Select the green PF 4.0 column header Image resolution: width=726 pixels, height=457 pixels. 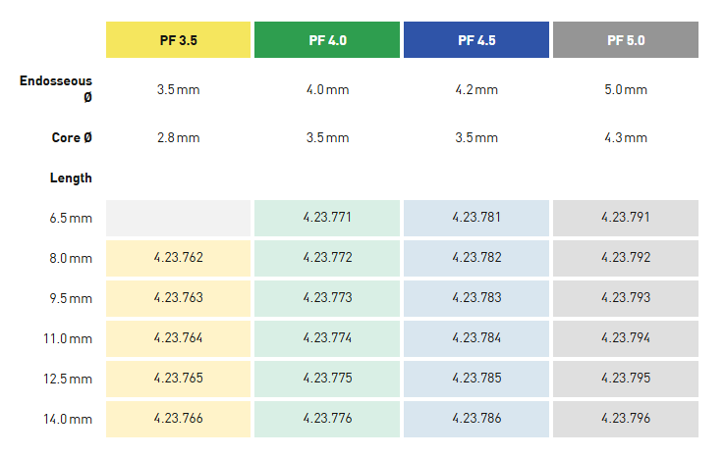[x=327, y=40]
